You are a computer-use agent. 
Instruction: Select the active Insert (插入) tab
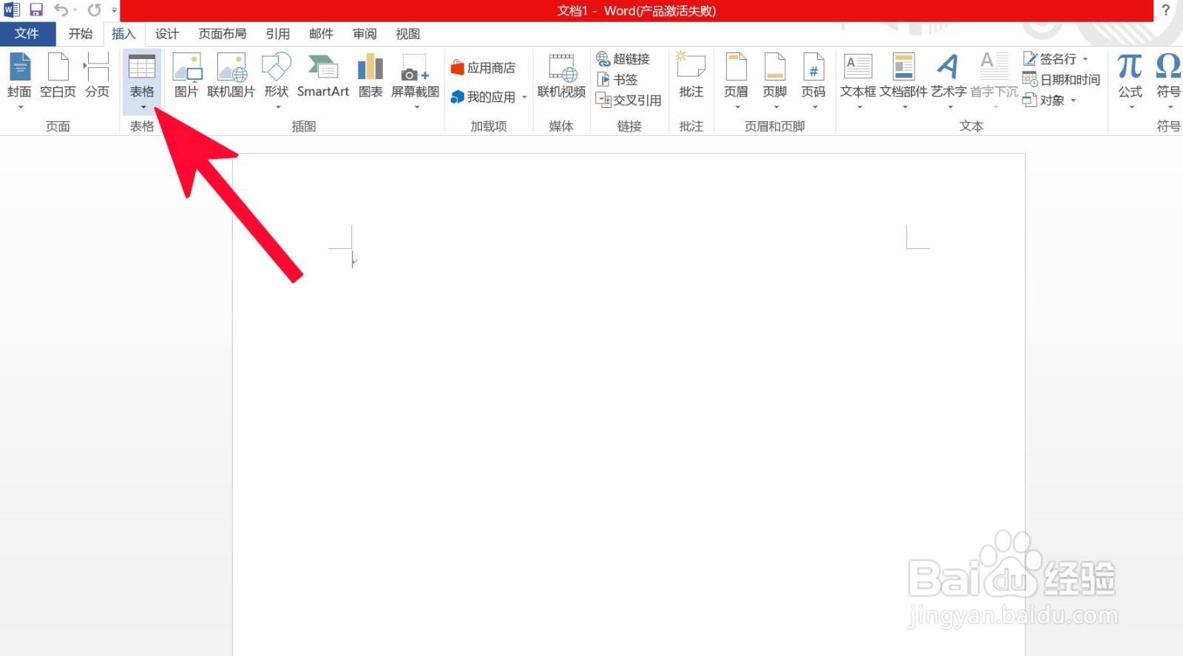click(123, 34)
